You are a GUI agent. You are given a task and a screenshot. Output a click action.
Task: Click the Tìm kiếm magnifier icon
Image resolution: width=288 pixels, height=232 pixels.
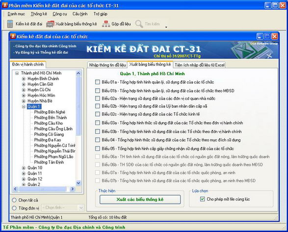point(139,24)
